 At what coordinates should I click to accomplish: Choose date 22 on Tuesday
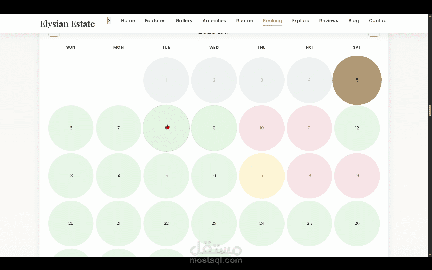pyautogui.click(x=166, y=223)
